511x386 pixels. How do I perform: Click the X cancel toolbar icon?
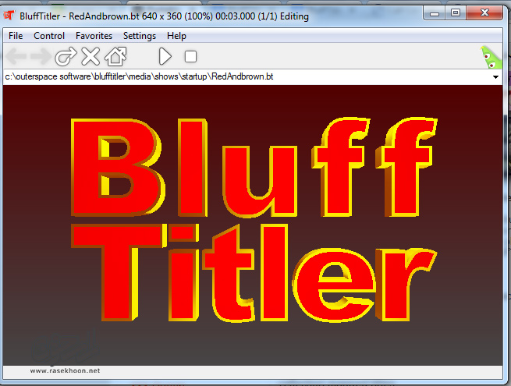90,56
